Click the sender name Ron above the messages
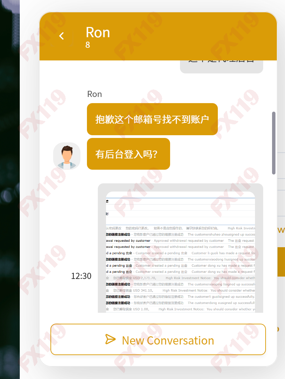 click(x=94, y=94)
